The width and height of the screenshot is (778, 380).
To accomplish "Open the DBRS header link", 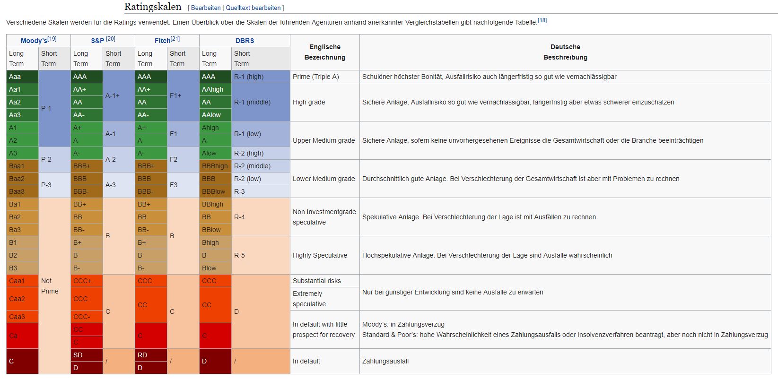I will pos(245,41).
